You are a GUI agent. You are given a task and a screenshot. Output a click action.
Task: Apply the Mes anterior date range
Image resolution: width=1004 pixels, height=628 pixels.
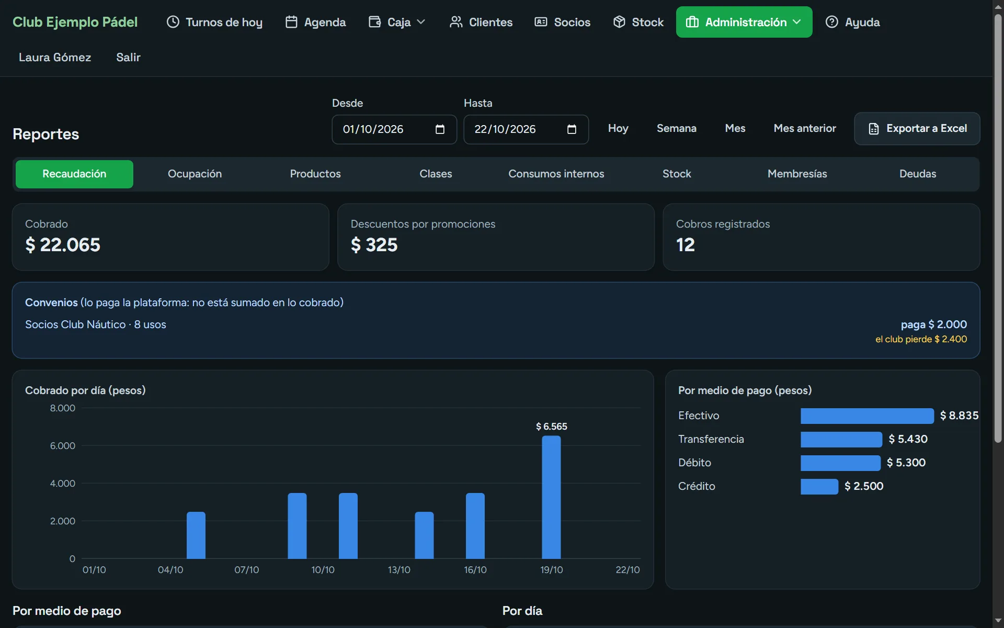pyautogui.click(x=804, y=129)
